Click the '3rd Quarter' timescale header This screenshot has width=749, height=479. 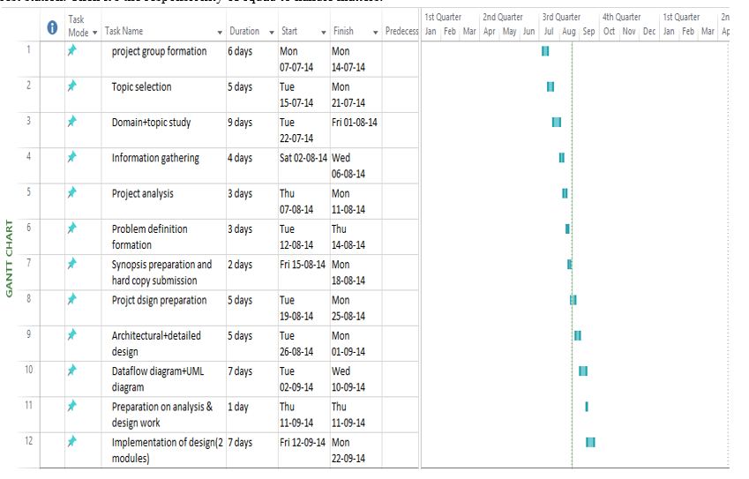[x=561, y=17]
